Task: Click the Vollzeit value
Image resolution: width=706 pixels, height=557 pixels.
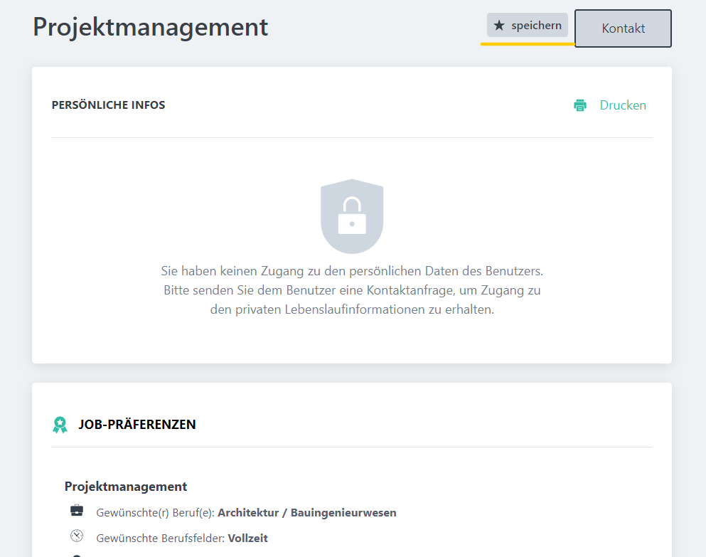Action: (x=247, y=539)
